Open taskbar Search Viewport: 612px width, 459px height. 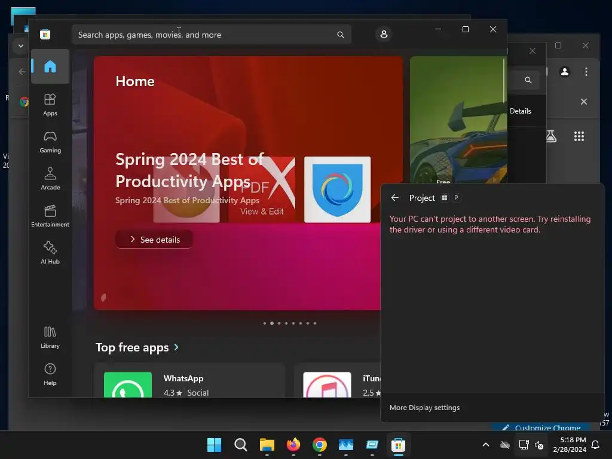click(x=240, y=445)
